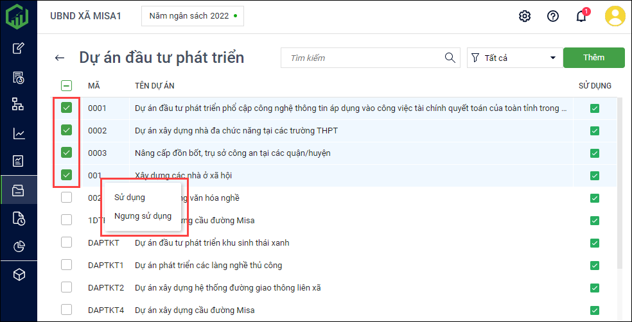The image size is (632, 322).
Task: Toggle the select-all header checkbox
Action: (66, 85)
